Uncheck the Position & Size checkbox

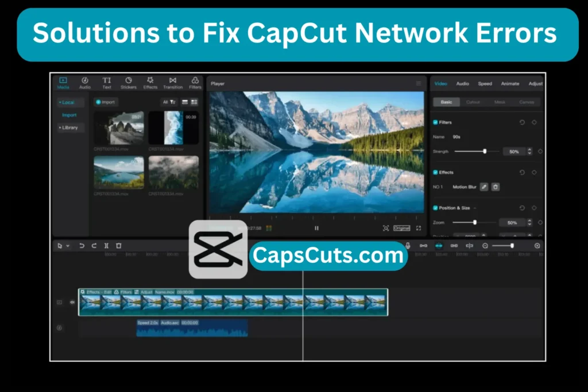pyautogui.click(x=435, y=208)
